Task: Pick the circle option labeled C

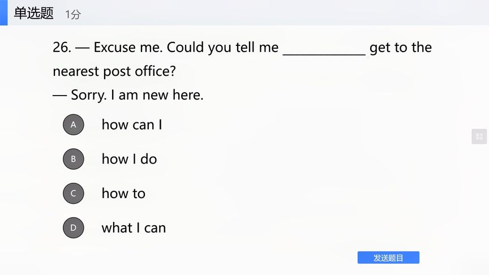Action: (73, 194)
